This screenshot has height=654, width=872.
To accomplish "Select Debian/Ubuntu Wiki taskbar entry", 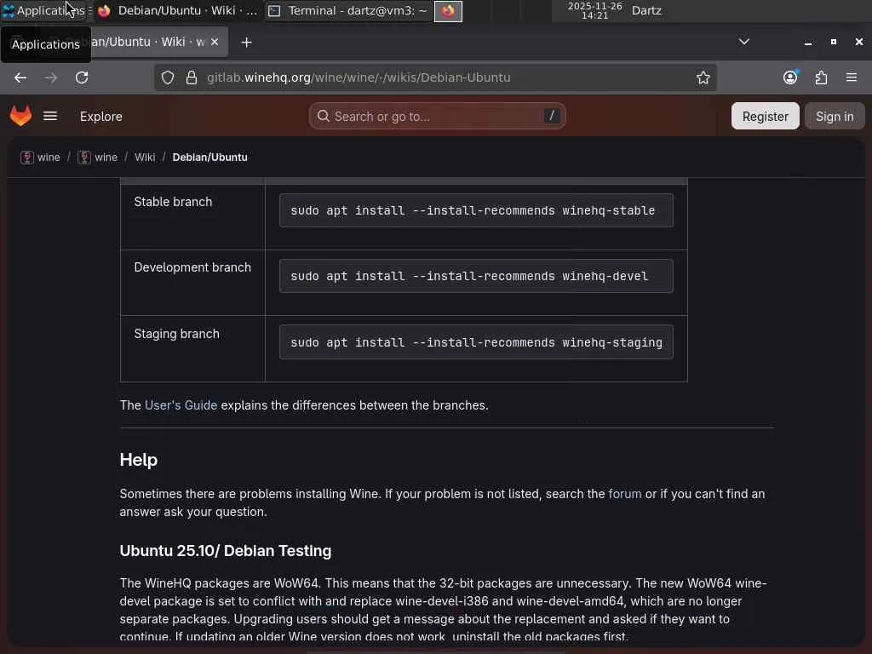I will [x=179, y=10].
